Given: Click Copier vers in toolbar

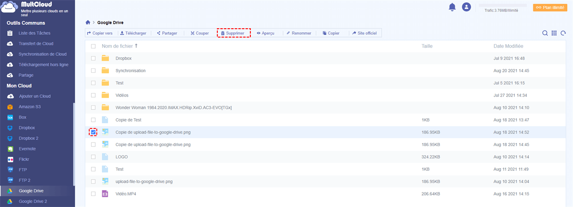Looking at the screenshot, I should coord(100,33).
